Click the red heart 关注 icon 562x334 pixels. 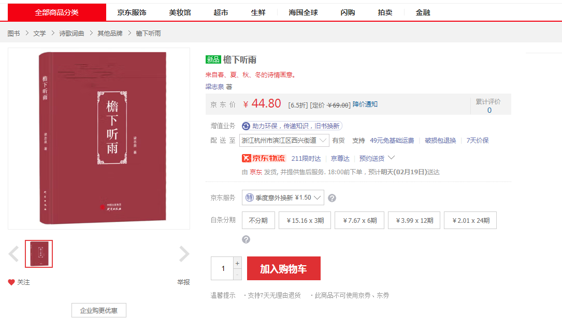(11, 282)
